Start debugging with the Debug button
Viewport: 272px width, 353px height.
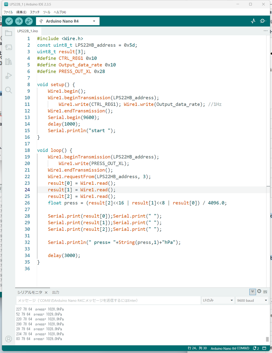point(29,21)
